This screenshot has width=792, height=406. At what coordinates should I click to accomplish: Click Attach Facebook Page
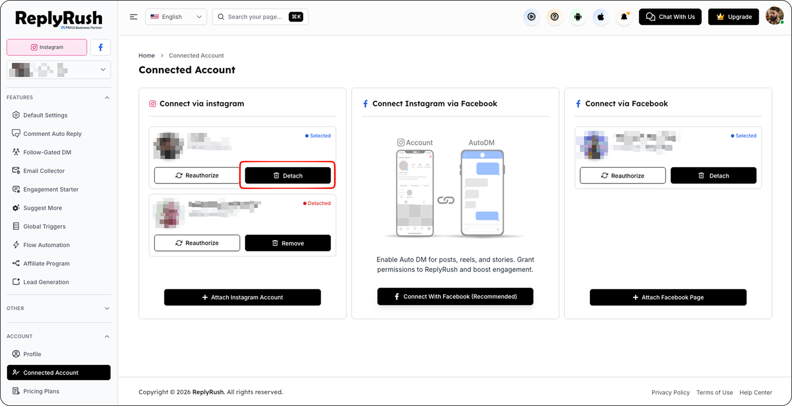pyautogui.click(x=668, y=297)
